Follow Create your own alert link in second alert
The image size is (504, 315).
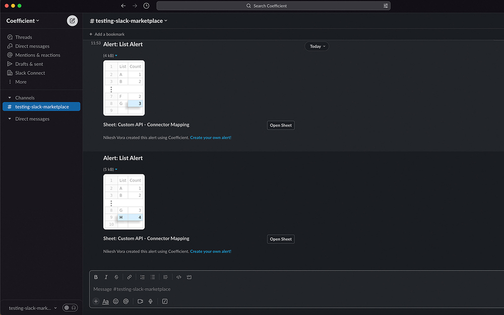pyautogui.click(x=211, y=251)
